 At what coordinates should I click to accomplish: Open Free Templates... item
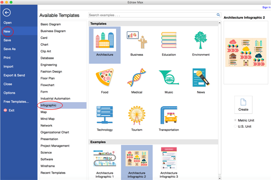pos(16,102)
